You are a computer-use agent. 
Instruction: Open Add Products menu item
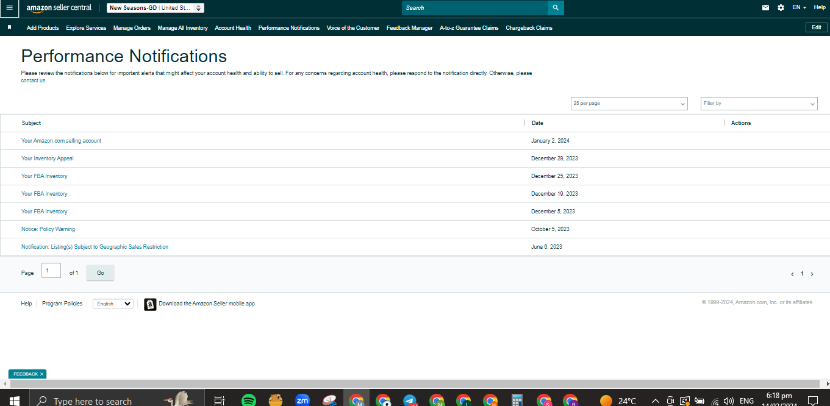click(43, 28)
